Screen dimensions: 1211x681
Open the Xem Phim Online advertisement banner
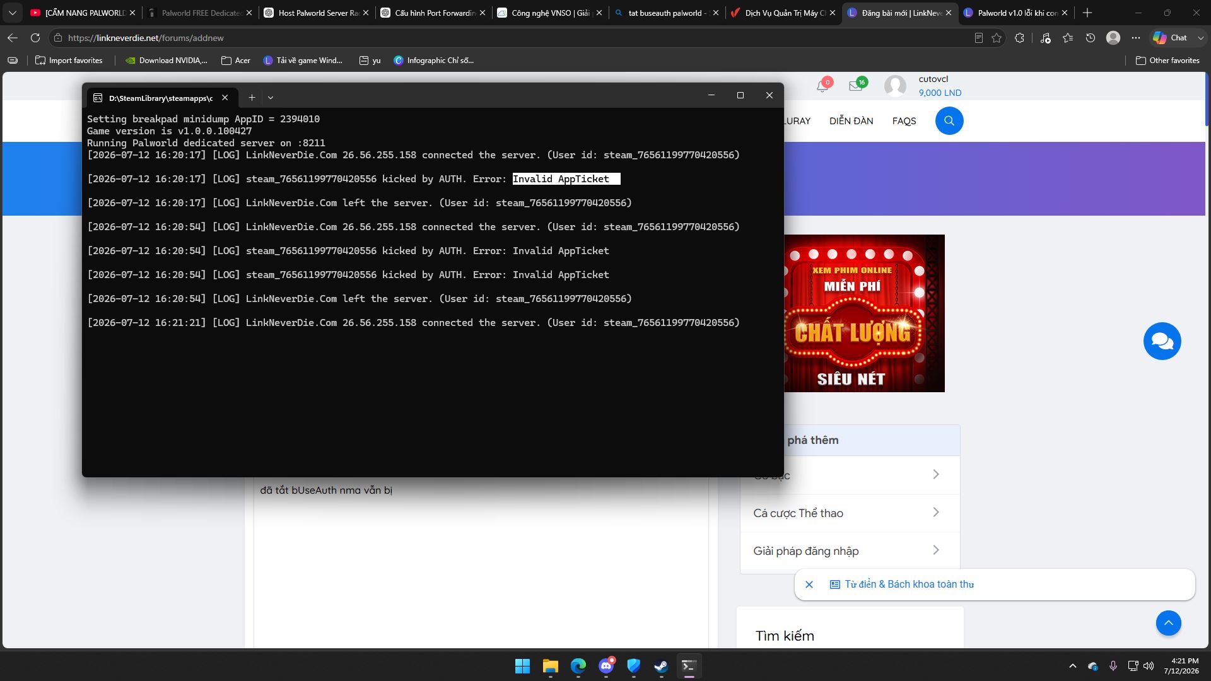point(864,313)
